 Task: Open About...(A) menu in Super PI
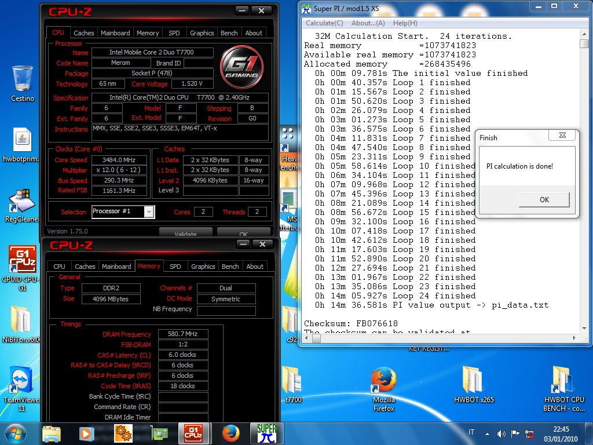(368, 23)
